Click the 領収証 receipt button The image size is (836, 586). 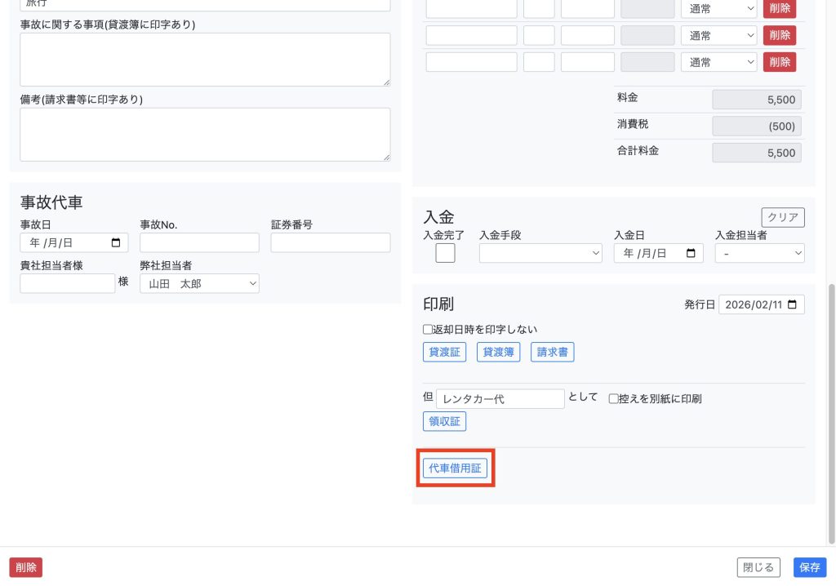click(444, 421)
